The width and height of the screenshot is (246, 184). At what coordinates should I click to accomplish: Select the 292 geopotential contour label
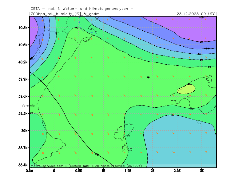(x=97, y=155)
